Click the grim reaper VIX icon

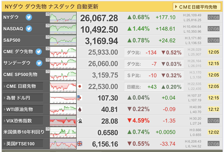pyautogui.click(x=80, y=121)
